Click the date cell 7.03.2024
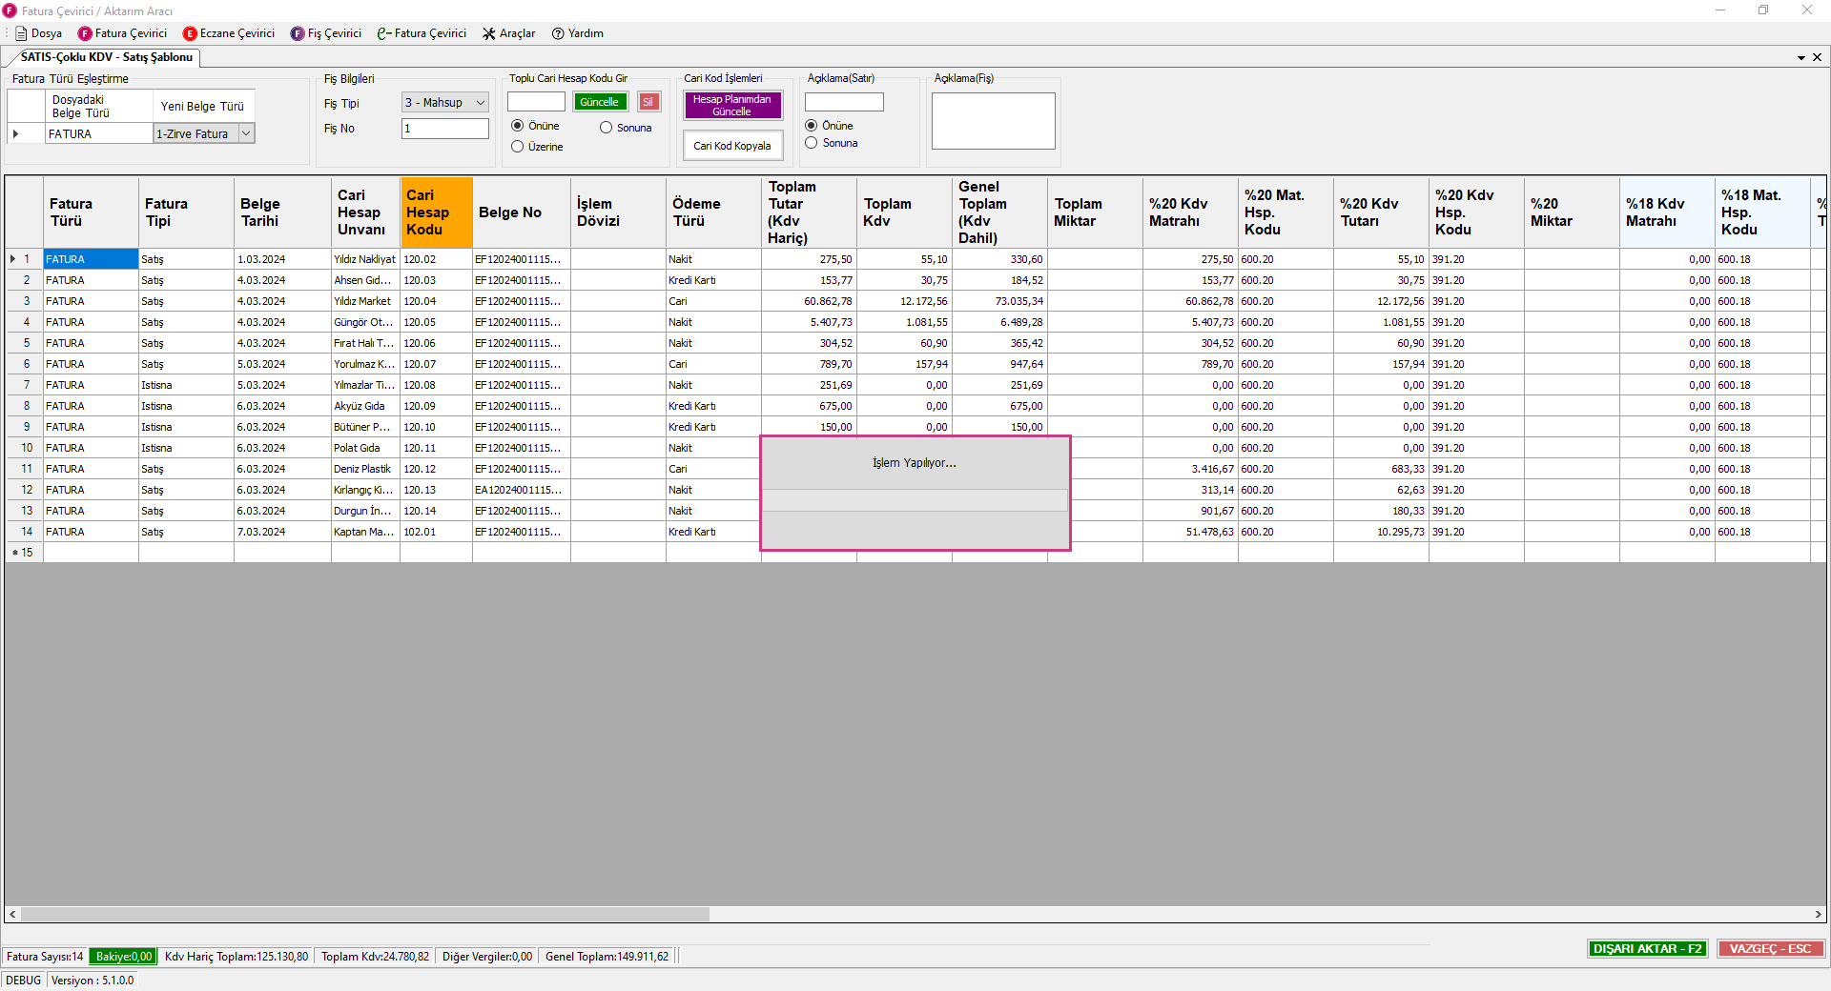The width and height of the screenshot is (1831, 991). coord(282,532)
